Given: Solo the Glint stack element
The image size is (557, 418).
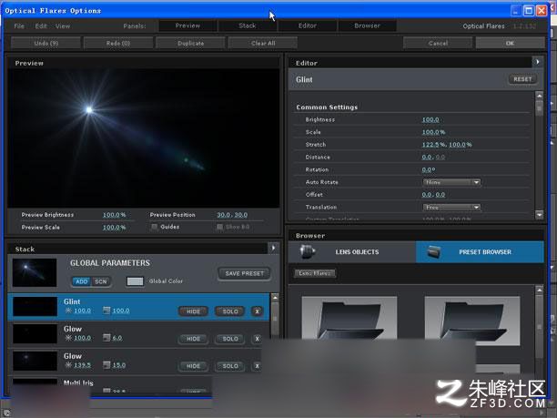Looking at the screenshot, I should 230,311.
